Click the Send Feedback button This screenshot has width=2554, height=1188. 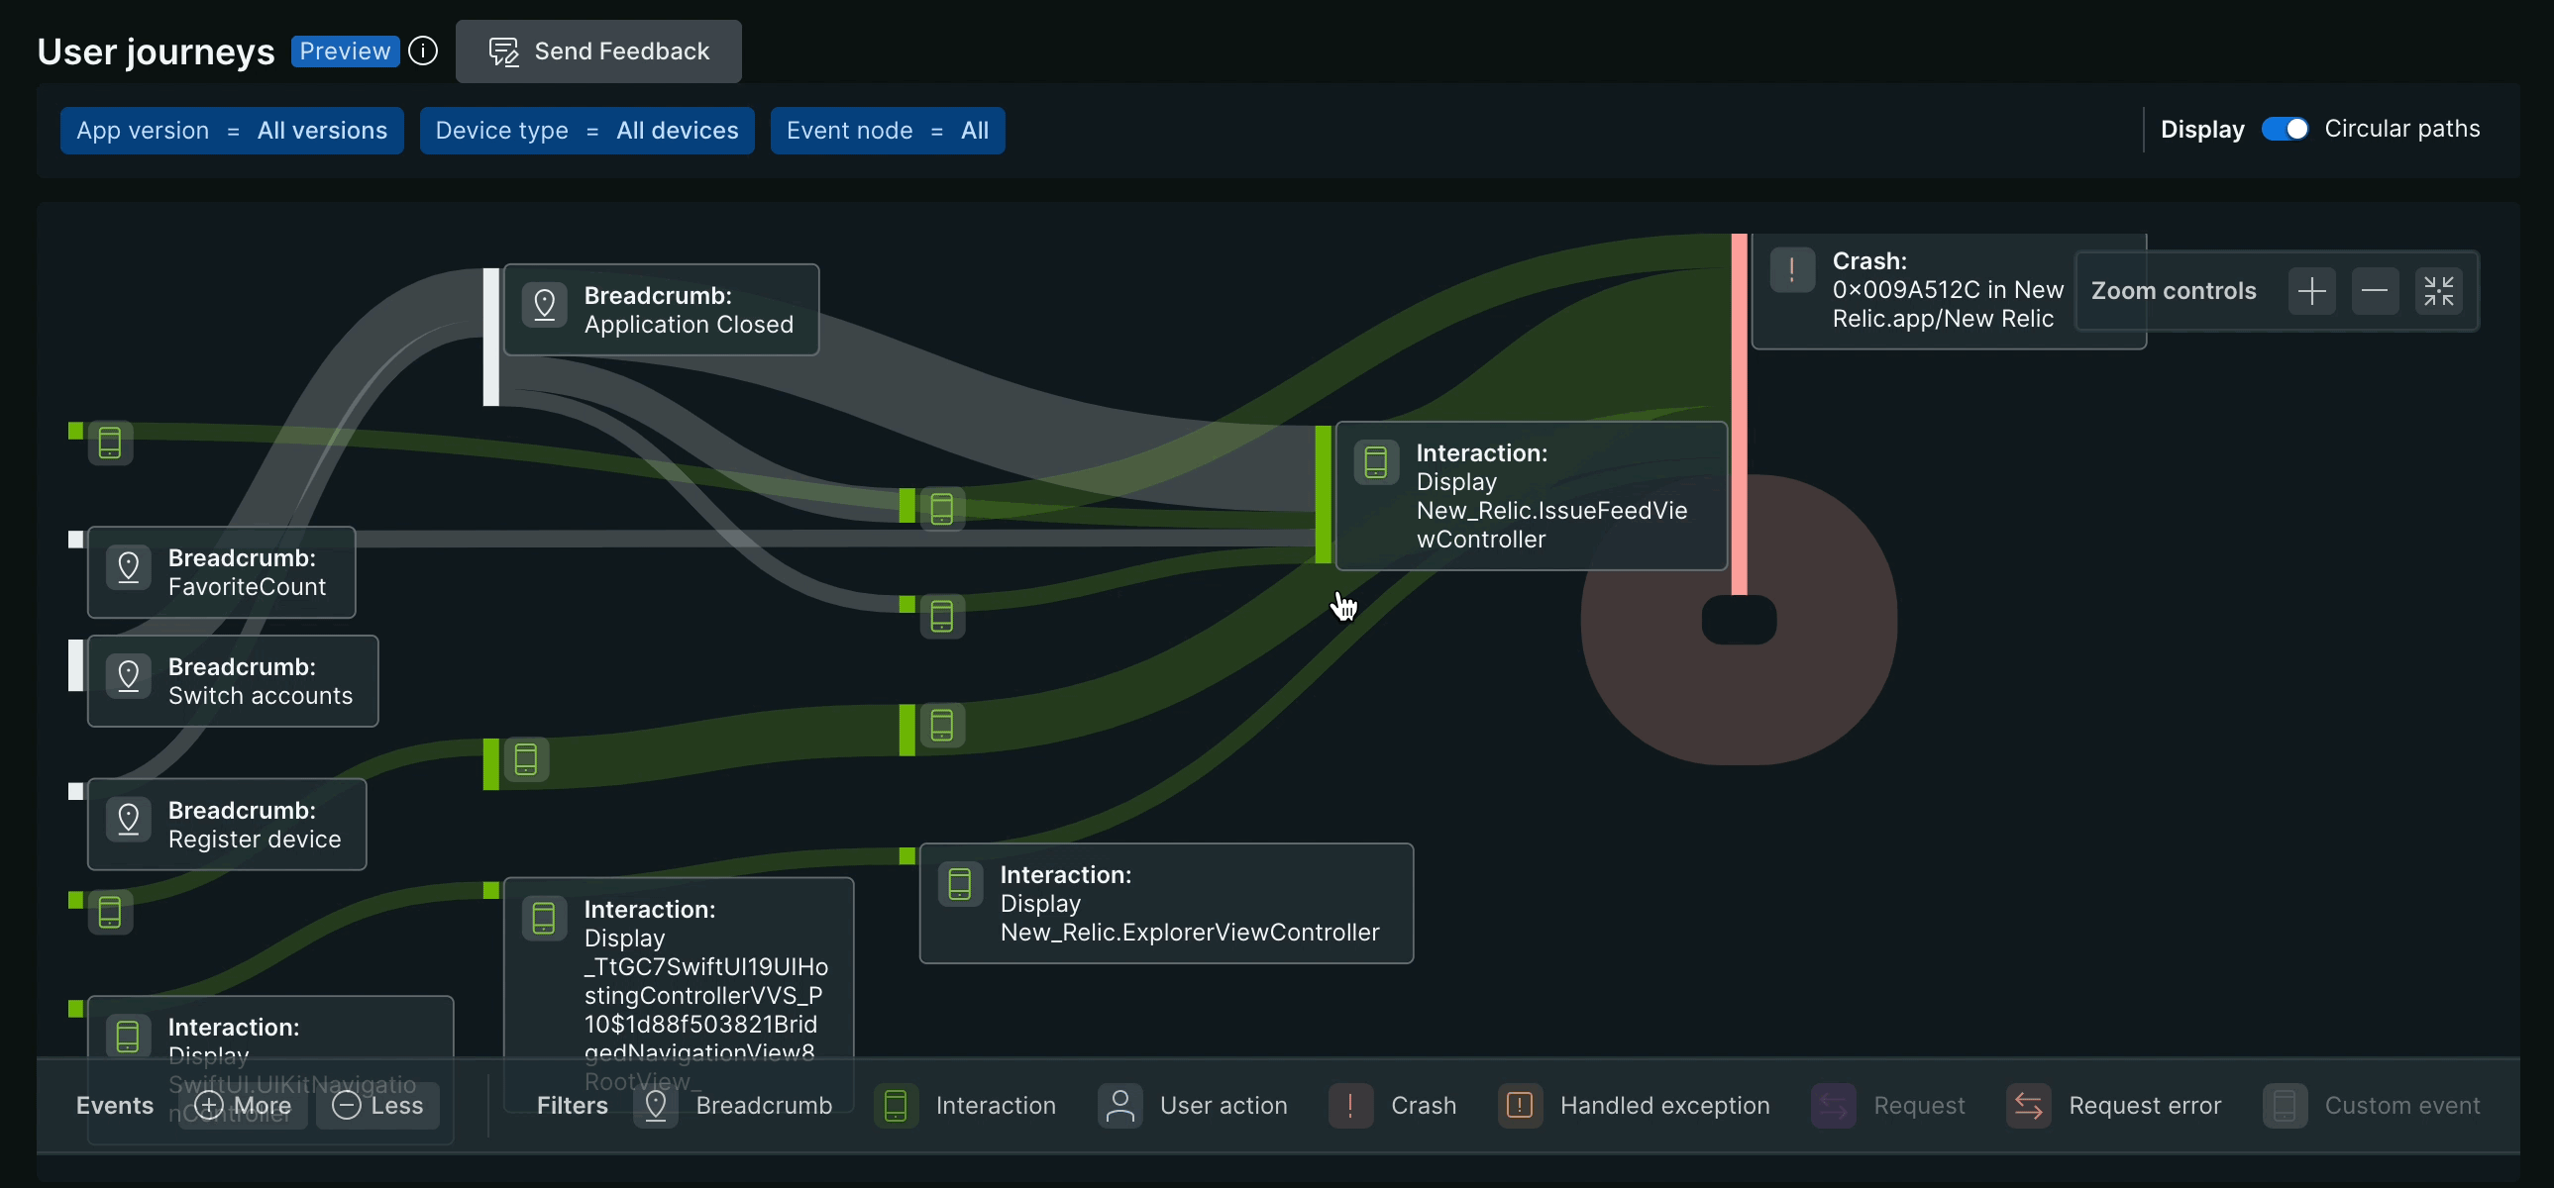[x=598, y=50]
